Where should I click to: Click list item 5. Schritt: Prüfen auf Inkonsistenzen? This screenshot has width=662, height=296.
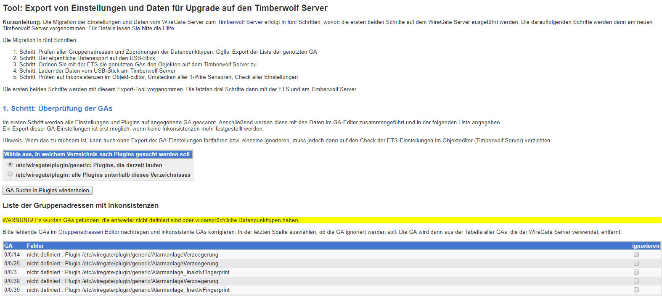pyautogui.click(x=159, y=77)
